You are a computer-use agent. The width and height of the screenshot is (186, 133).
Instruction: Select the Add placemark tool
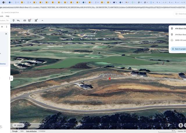14,21
